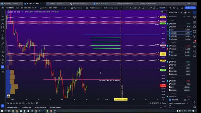Collapse the watchlist section above GBPUSD
This screenshot has width=201, height=113.
click(170, 59)
